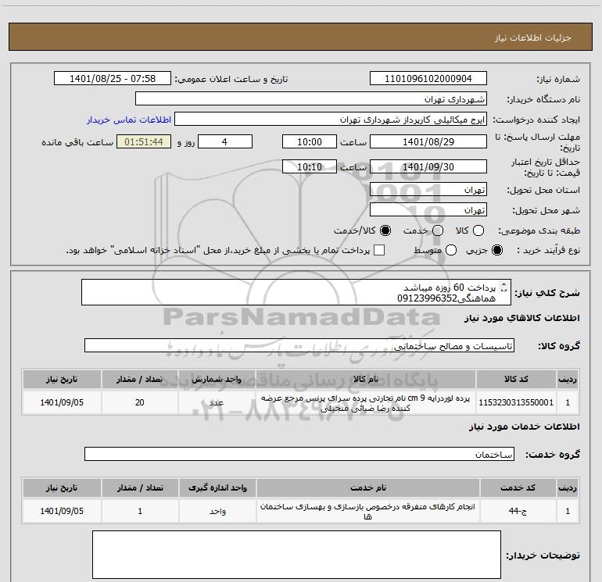Click the کد کالا column header
Viewport: 602px width, 582px height.
516,379
